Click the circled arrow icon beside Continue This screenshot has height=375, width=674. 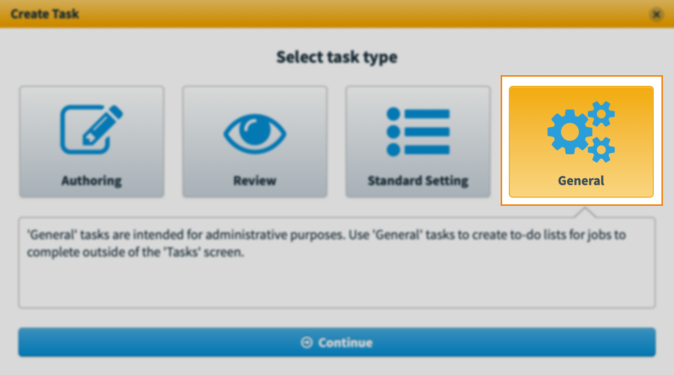307,342
